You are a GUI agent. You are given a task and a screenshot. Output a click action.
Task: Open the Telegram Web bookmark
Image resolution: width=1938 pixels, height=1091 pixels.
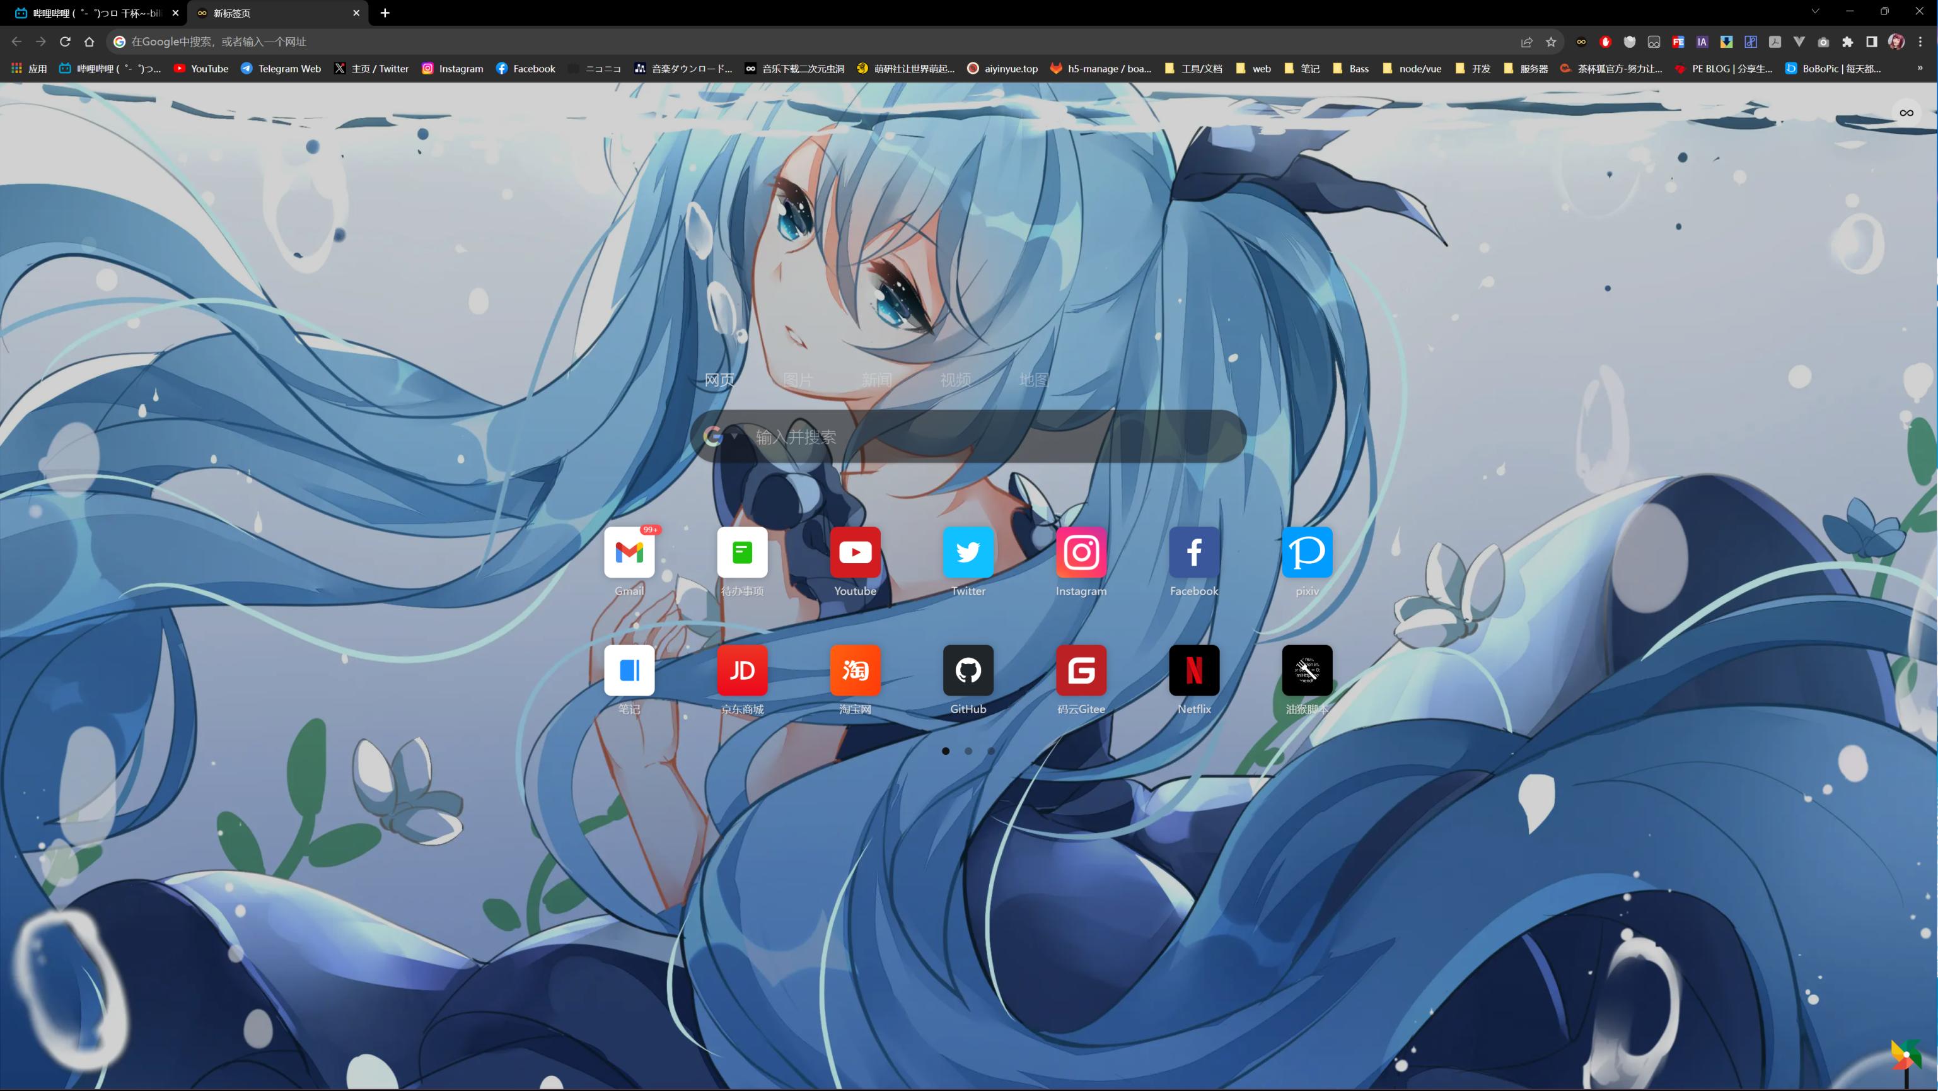click(x=281, y=69)
